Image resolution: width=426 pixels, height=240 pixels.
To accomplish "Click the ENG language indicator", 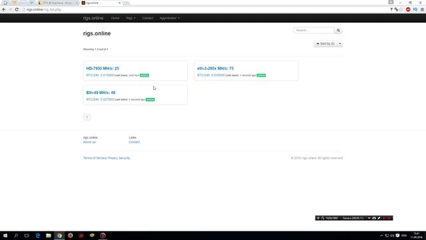I will point(404,235).
